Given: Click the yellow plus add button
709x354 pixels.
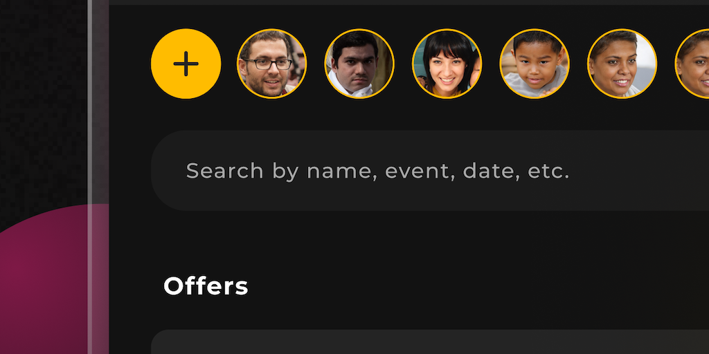Looking at the screenshot, I should [x=186, y=64].
